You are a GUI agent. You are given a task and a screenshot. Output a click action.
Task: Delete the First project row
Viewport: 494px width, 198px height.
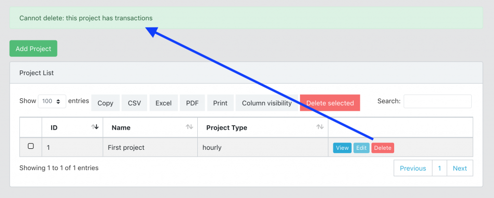click(x=383, y=148)
